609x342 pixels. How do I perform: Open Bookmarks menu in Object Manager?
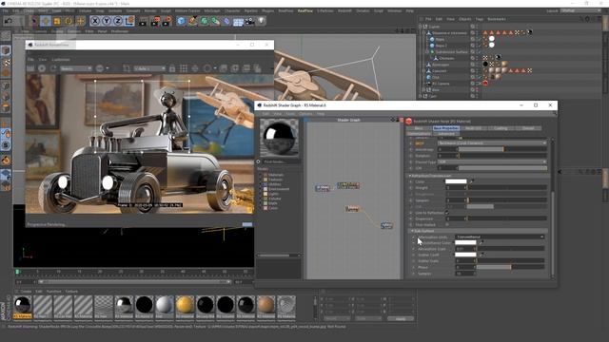point(497,19)
